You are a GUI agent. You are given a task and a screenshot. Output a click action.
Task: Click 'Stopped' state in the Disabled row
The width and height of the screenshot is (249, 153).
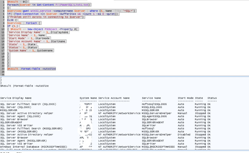pyautogui.click(x=200, y=135)
